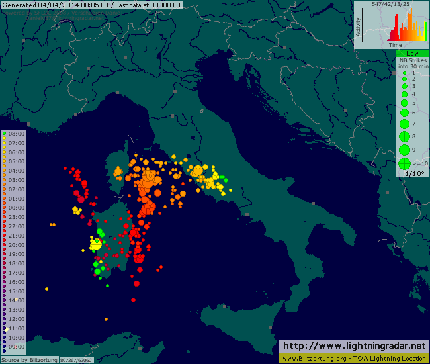Click the purple dot beside 15:00

(5, 291)
